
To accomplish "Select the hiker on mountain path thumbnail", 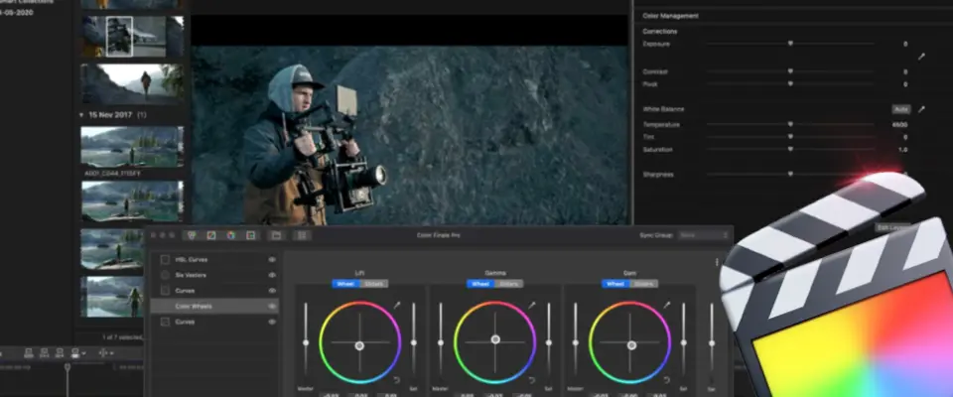I will point(132,84).
